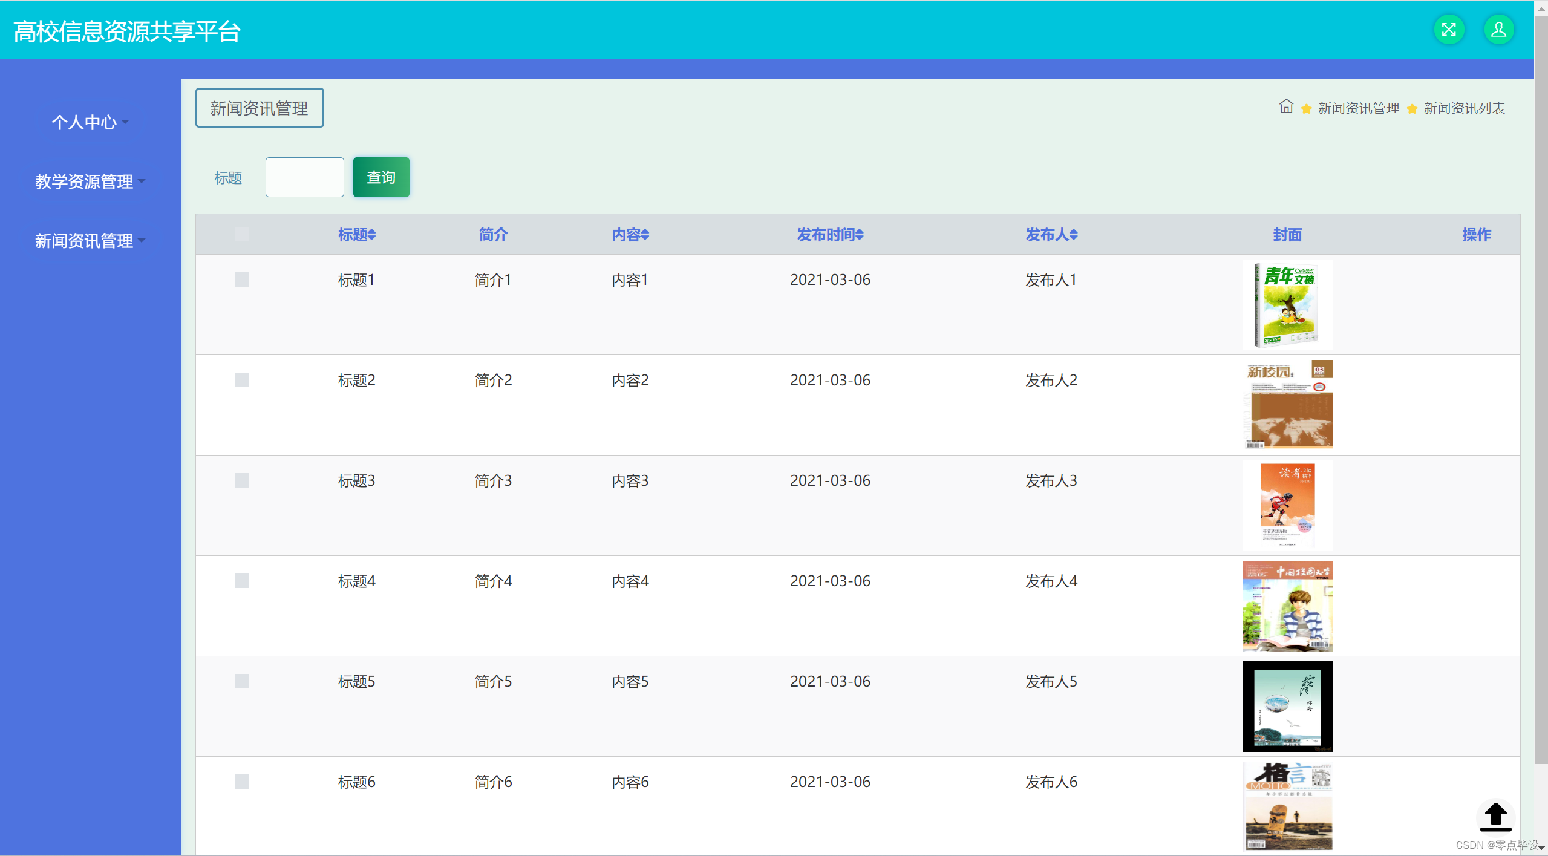Open the user profile icon in header

tap(1498, 30)
